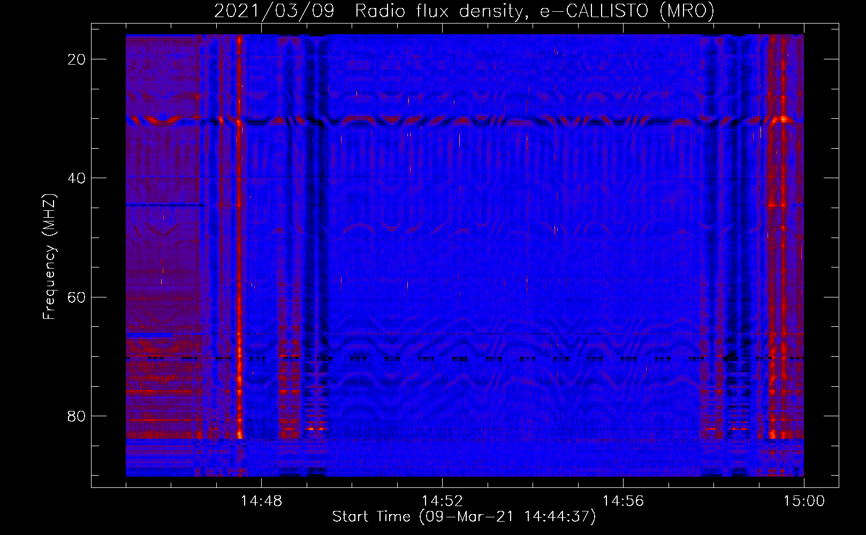866x535 pixels.
Task: Click the 'Start Time (09-Mar-21 14:44:37)' label
Action: [464, 517]
